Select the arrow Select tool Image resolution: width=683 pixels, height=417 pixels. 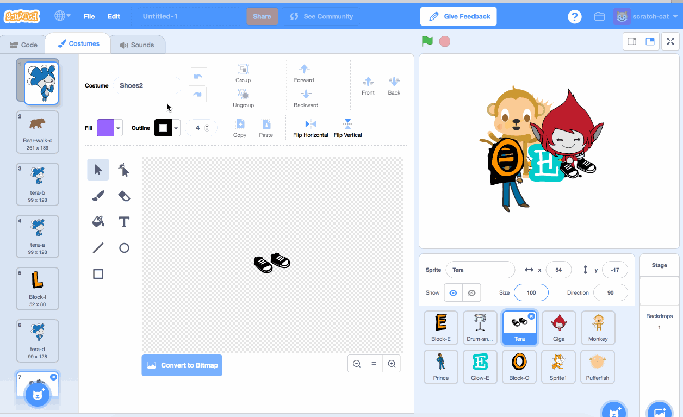coord(98,170)
